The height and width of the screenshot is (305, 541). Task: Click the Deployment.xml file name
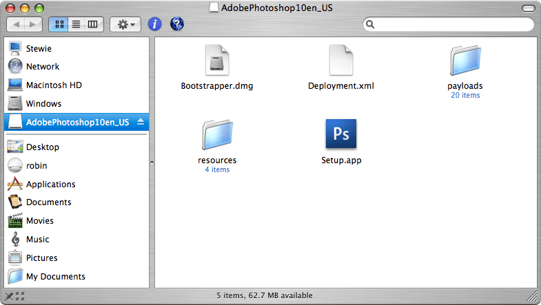click(x=341, y=86)
